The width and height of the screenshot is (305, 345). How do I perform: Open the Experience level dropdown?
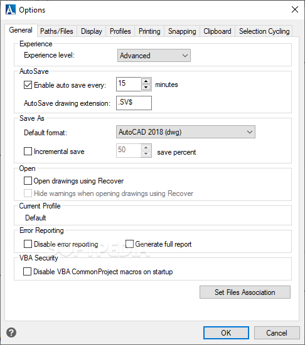tap(154, 56)
